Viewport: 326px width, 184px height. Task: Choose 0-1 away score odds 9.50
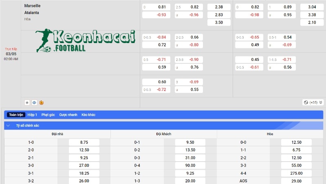point(190,142)
